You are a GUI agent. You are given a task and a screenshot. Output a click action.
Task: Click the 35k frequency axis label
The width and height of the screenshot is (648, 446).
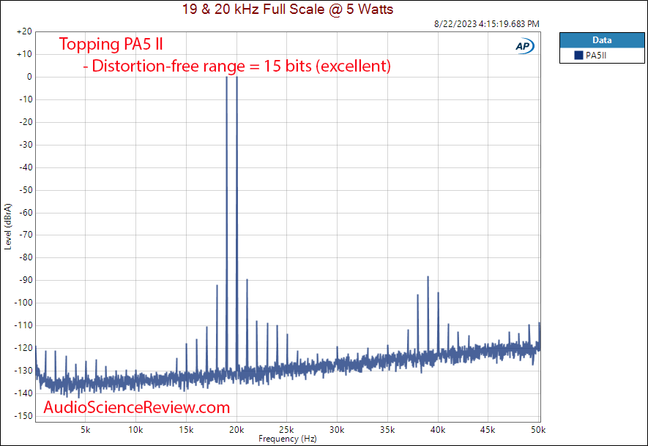[x=387, y=430]
